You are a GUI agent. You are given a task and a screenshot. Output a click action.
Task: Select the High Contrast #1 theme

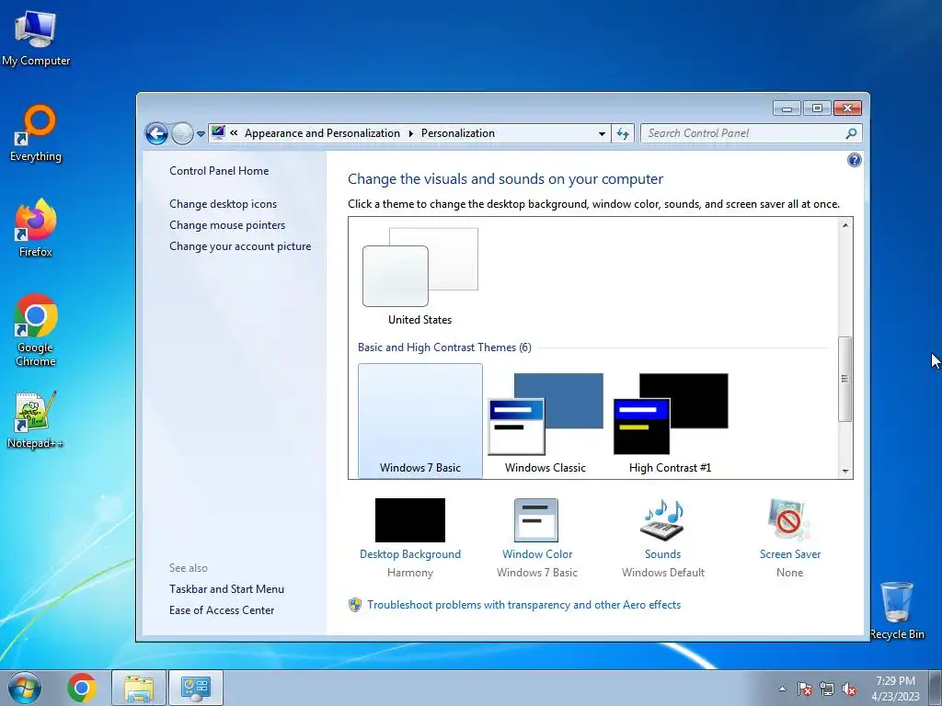coord(670,421)
